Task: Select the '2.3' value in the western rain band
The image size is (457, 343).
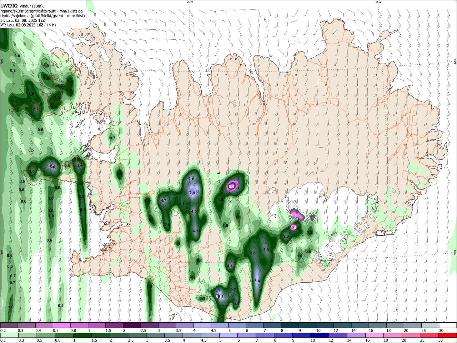Action: click(81, 197)
